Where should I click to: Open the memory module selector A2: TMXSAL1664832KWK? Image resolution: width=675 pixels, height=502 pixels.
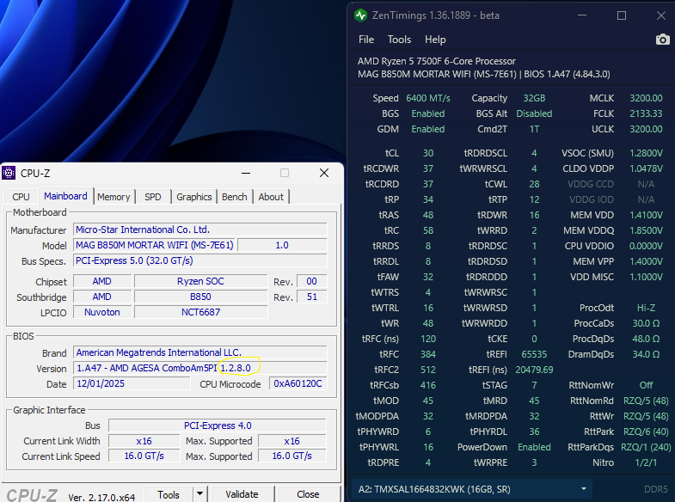tap(472, 489)
